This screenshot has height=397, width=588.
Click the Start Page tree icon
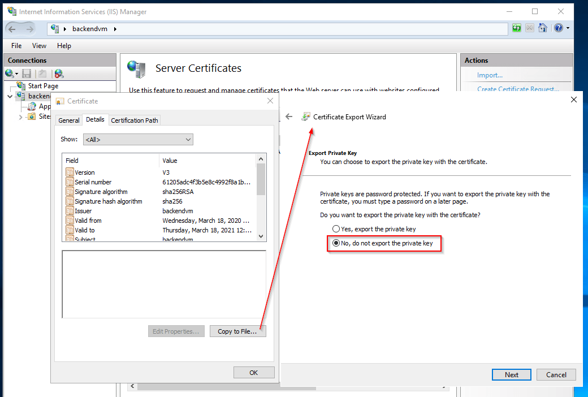coord(21,86)
